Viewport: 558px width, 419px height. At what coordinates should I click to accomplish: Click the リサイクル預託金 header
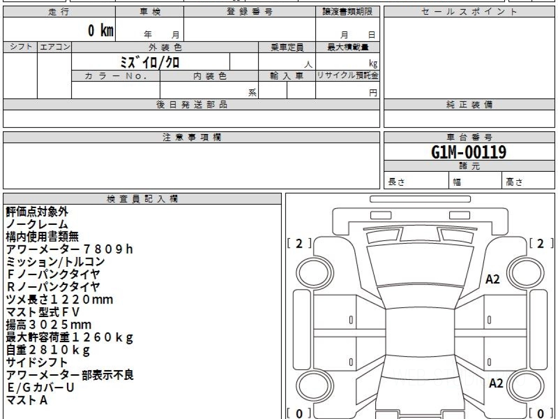coord(348,76)
